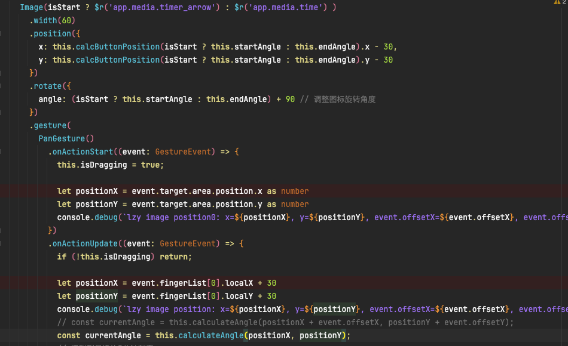This screenshot has width=568, height=346.
Task: Click calcButtonPosition on the y: line
Action: point(118,60)
